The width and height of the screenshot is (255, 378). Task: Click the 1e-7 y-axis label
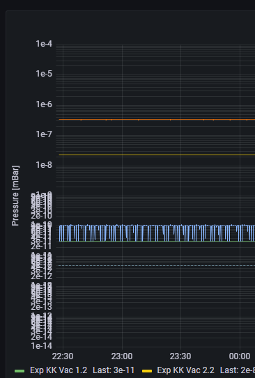pos(44,134)
